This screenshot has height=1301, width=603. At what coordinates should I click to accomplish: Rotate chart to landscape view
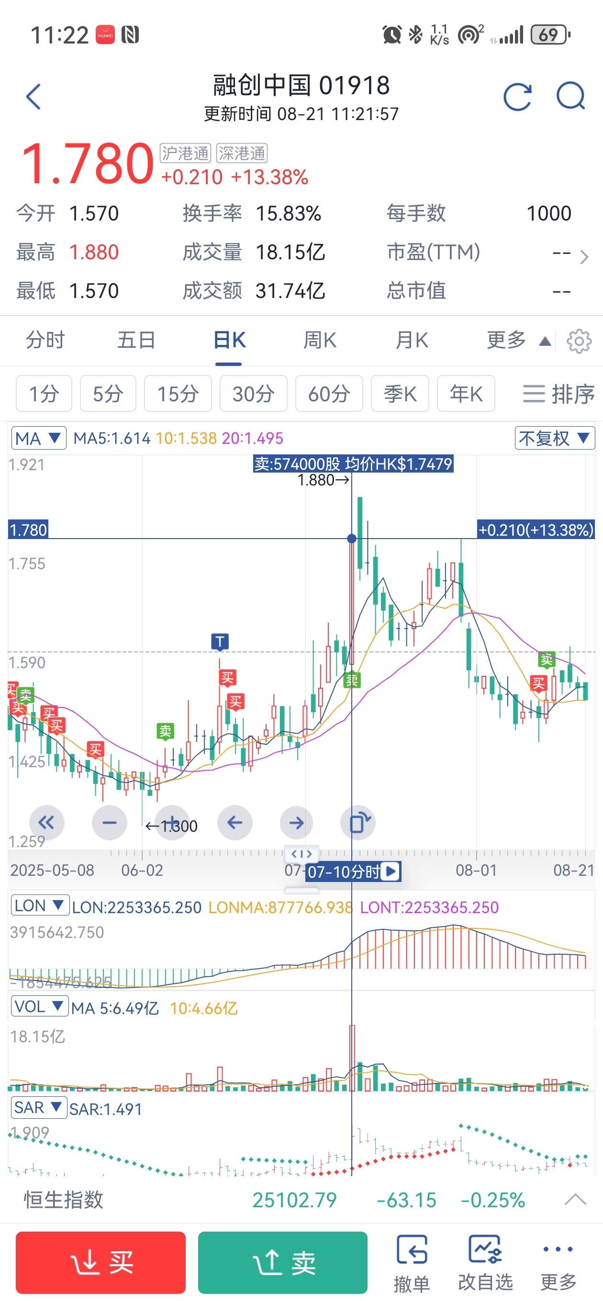coord(358,823)
